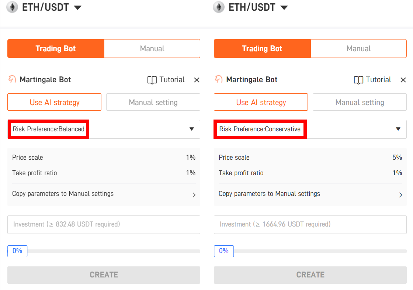Open the Risk Preference:Balanced dropdown
The width and height of the screenshot is (413, 290).
tap(104, 129)
